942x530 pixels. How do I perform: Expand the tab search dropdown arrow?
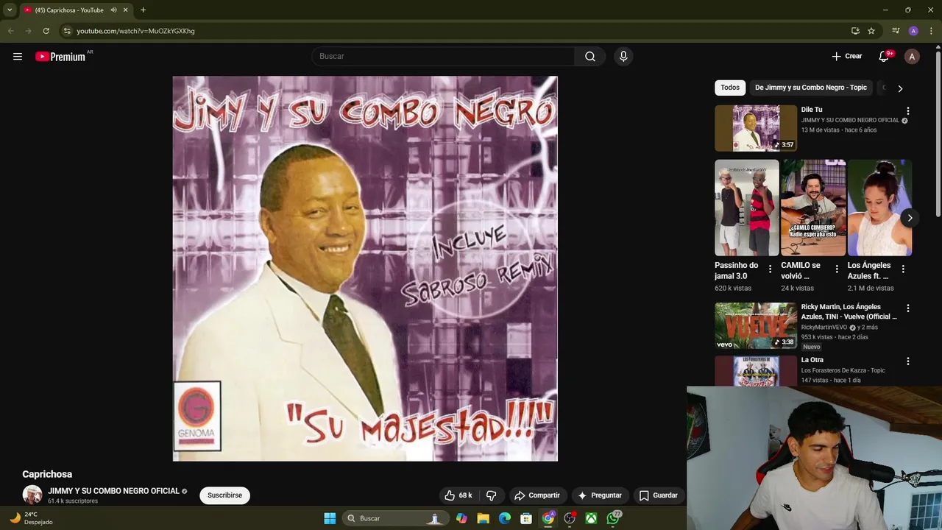10,10
